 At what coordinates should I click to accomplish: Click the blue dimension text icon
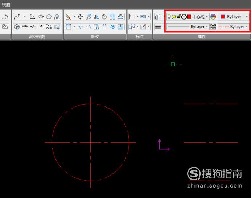[x=143, y=17]
